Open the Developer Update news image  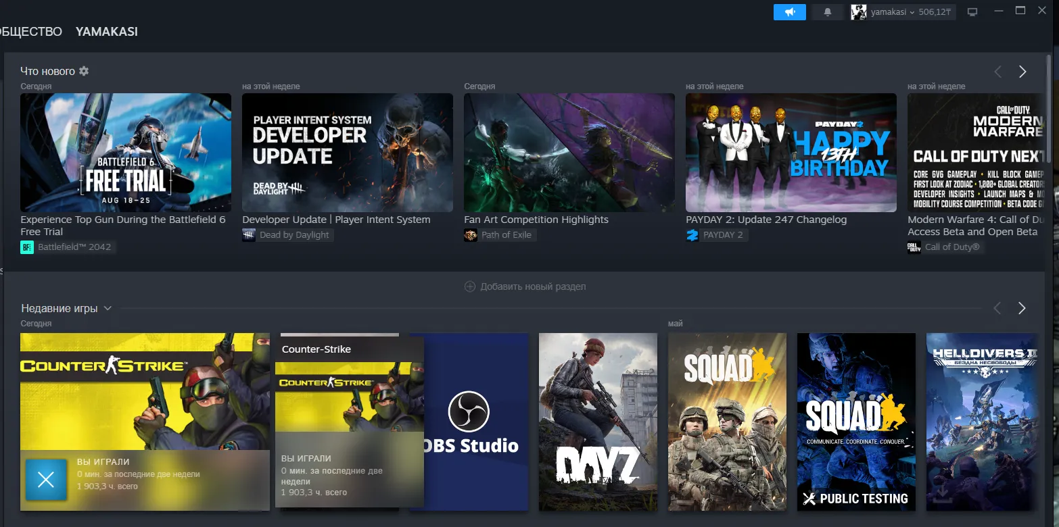(x=348, y=153)
